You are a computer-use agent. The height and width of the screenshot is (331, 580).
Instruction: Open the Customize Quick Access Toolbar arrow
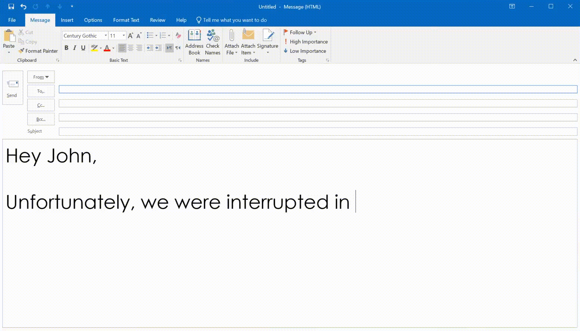point(72,6)
